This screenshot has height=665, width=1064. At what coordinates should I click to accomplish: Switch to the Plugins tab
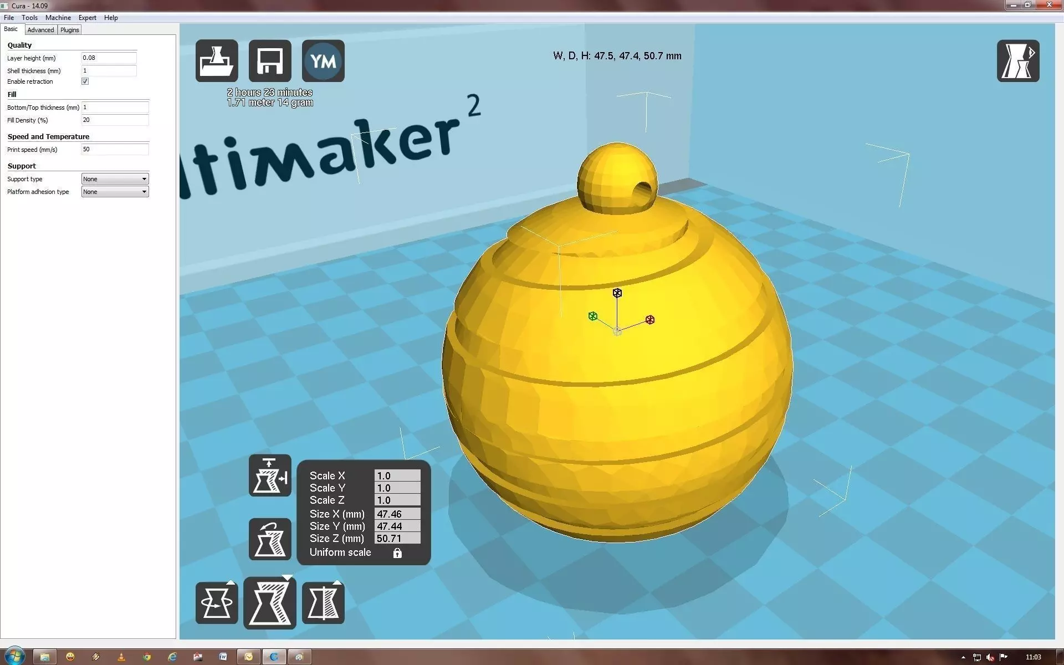point(69,30)
